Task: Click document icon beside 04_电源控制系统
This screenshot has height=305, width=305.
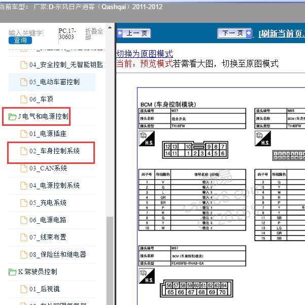Action: point(24,186)
